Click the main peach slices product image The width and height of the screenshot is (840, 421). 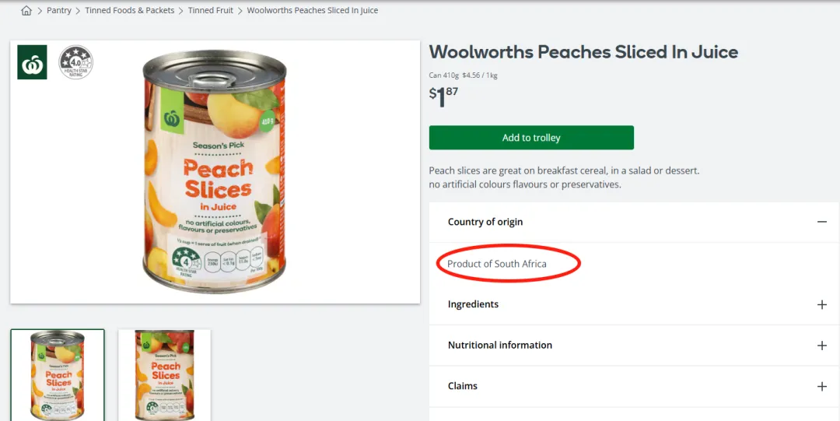point(214,171)
